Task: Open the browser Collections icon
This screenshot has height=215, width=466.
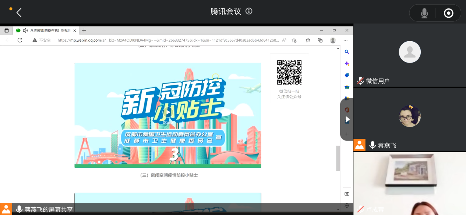Action: click(x=320, y=40)
